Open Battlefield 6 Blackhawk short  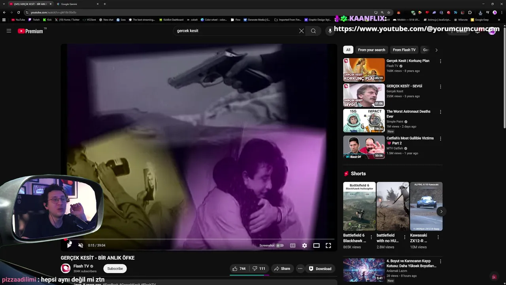[359, 206]
